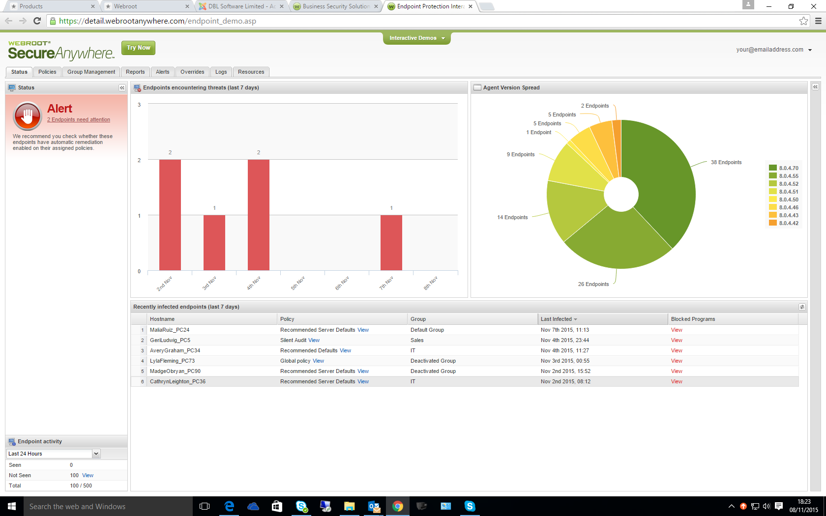Screen dimensions: 826x516
Task: Open File Explorer from the taskbar
Action: pyautogui.click(x=350, y=506)
